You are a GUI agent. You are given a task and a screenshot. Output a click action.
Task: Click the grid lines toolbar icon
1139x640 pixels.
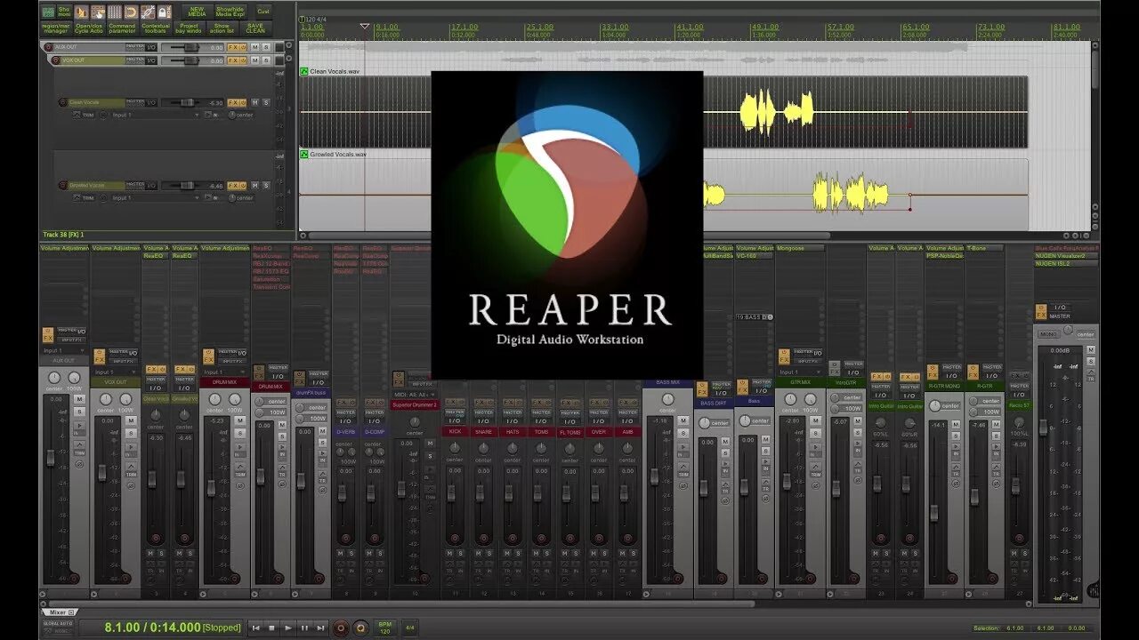(115, 12)
